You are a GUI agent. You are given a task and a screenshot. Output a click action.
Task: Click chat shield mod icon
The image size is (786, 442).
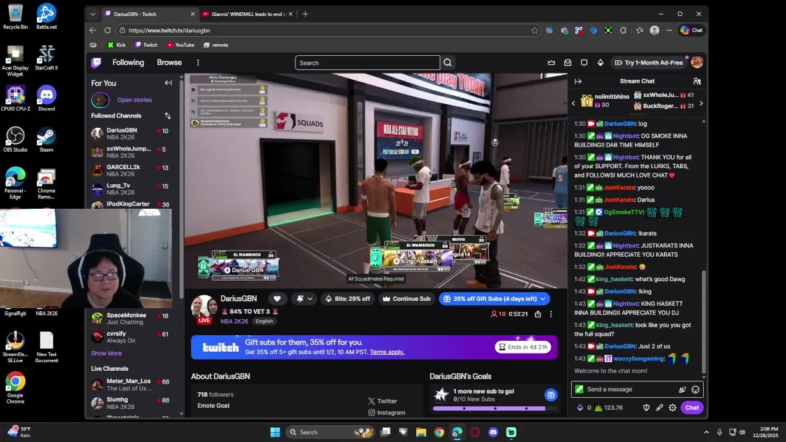coord(646,408)
